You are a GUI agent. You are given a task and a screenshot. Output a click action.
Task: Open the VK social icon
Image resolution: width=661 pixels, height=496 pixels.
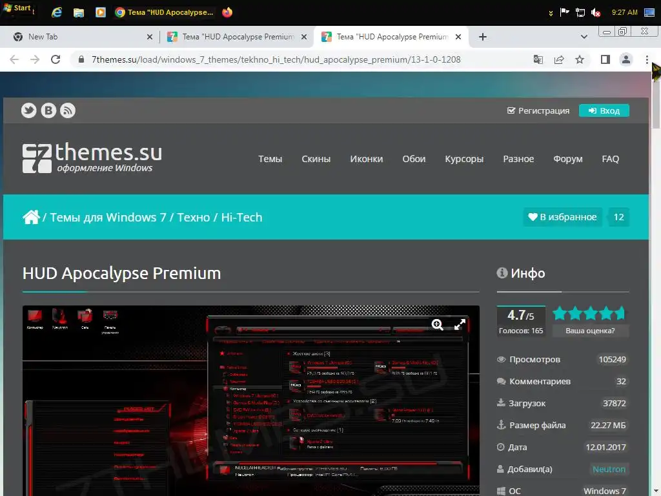click(48, 110)
